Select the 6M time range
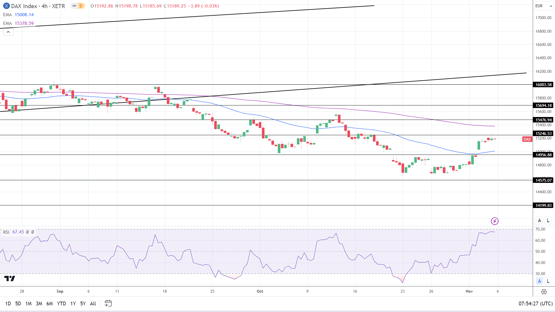 [x=50, y=304]
